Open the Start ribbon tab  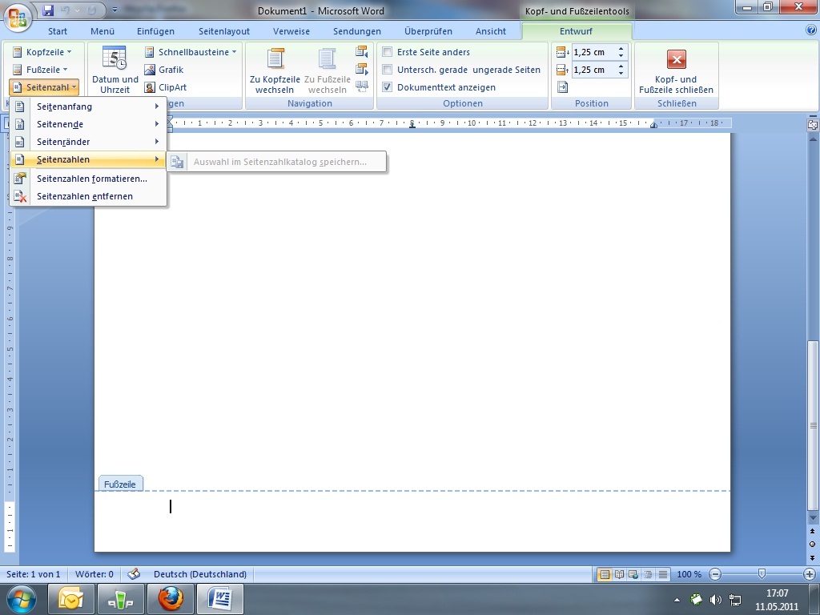pyautogui.click(x=58, y=31)
